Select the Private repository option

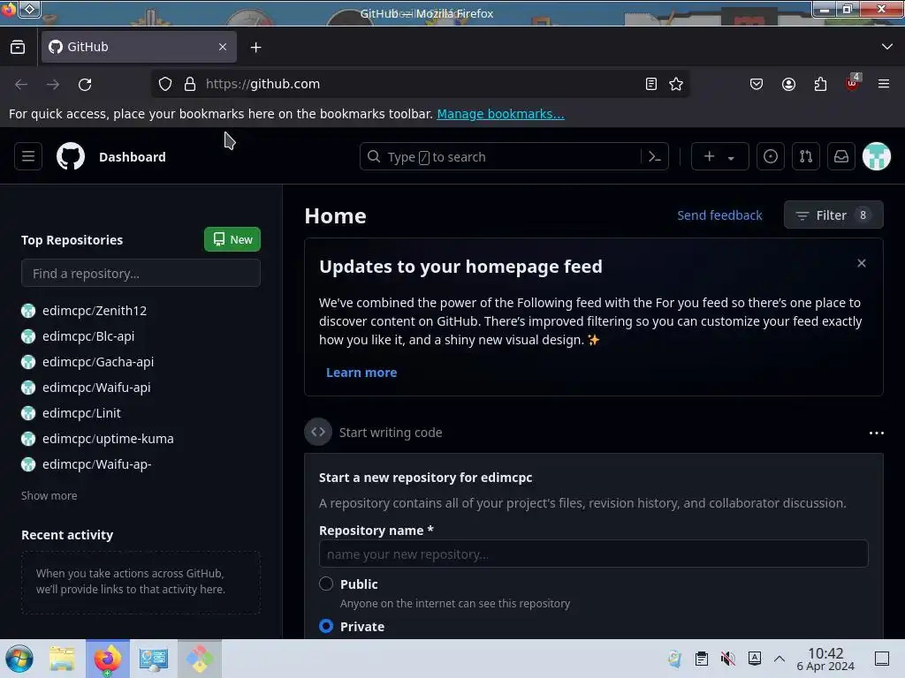[326, 626]
